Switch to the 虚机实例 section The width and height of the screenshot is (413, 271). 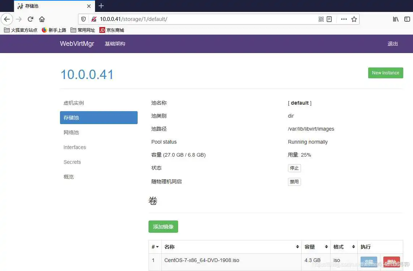click(x=74, y=103)
